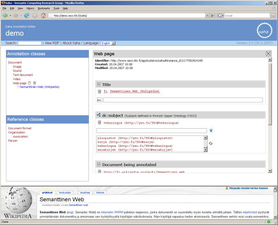This screenshot has height=225, width=278.
Task: Open the Semanttinen Web (Wikipedia) instance
Action: click(x=39, y=87)
